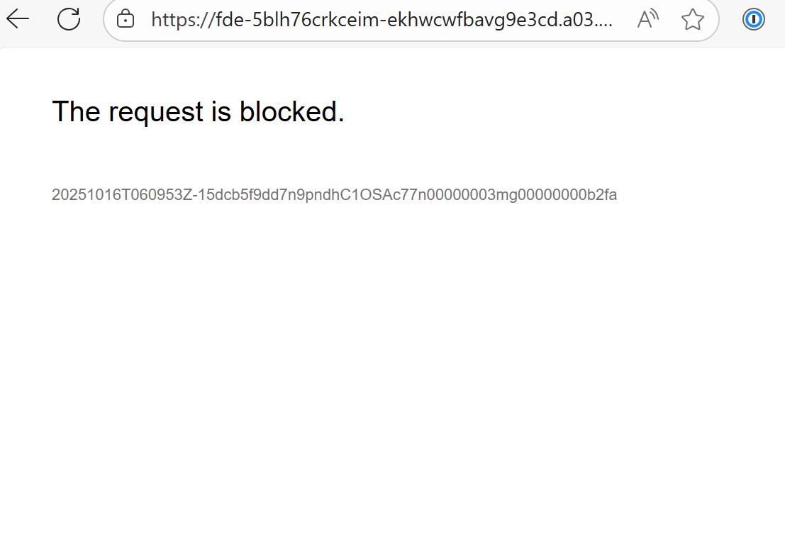Open the 1Password browser extension popup
Image resolution: width=785 pixels, height=551 pixels.
click(753, 19)
